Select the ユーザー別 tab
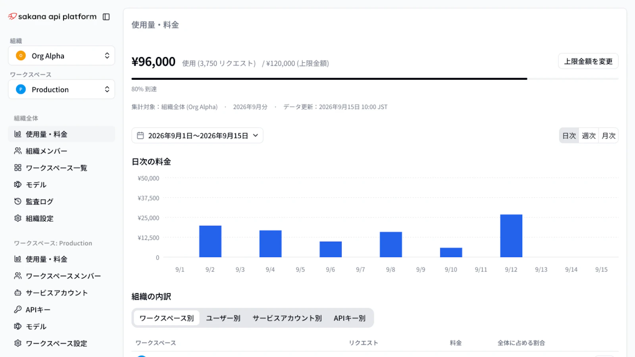 coord(223,318)
